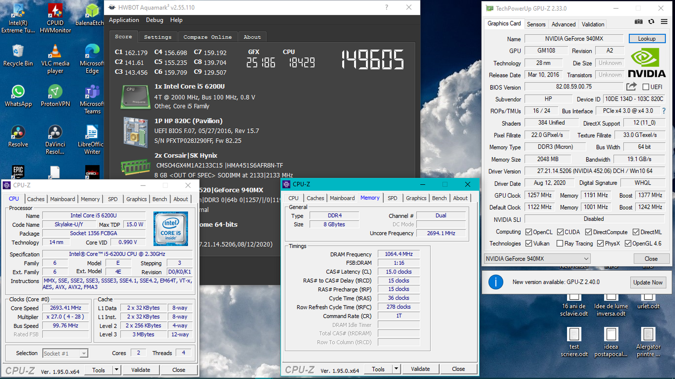
Task: Click Bus Interface question mark help
Action: pos(664,111)
